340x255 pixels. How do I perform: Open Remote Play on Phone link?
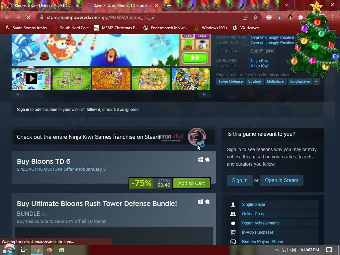pos(262,242)
